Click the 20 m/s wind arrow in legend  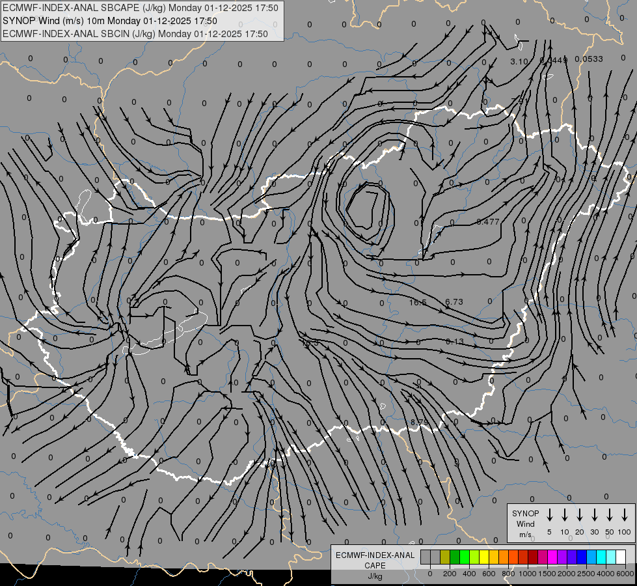pyautogui.click(x=580, y=515)
